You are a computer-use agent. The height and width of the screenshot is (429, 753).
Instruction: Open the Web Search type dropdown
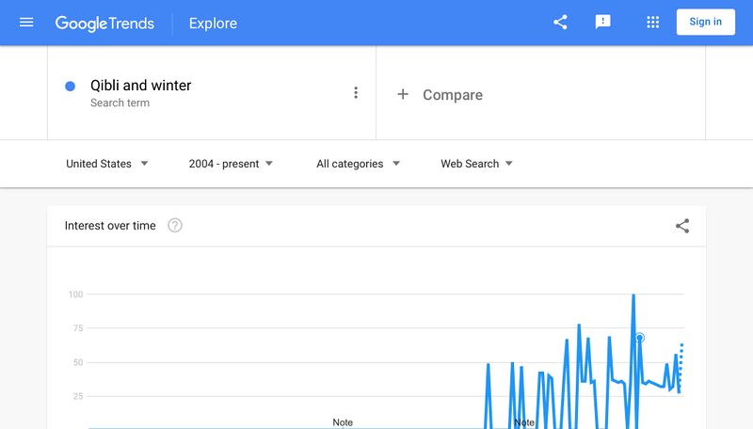(x=476, y=164)
